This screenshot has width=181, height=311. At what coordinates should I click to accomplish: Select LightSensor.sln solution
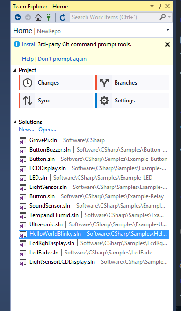[x=94, y=187]
